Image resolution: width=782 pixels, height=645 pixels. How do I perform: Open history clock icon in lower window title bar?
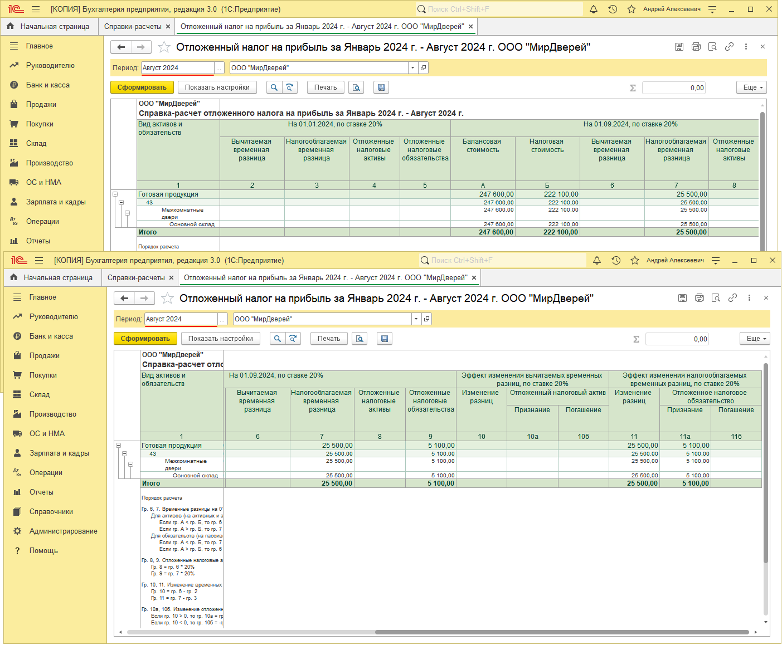[616, 261]
